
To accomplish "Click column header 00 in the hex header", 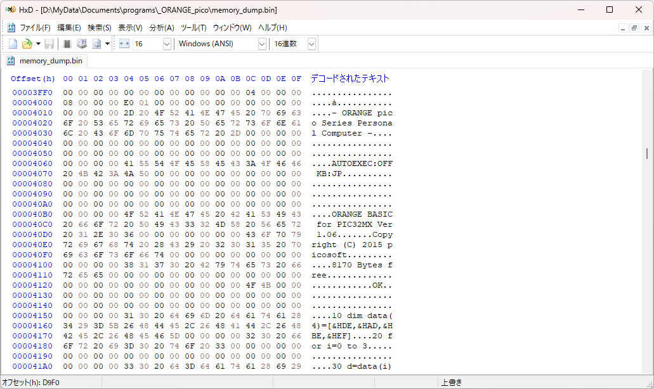I will [68, 79].
